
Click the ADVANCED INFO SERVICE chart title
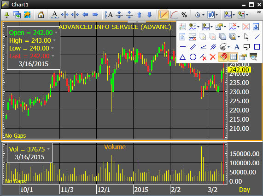point(115,27)
